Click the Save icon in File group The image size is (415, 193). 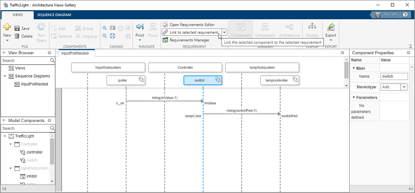click(17, 28)
